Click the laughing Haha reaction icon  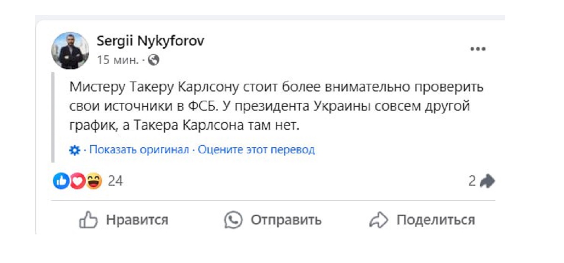click(x=94, y=181)
